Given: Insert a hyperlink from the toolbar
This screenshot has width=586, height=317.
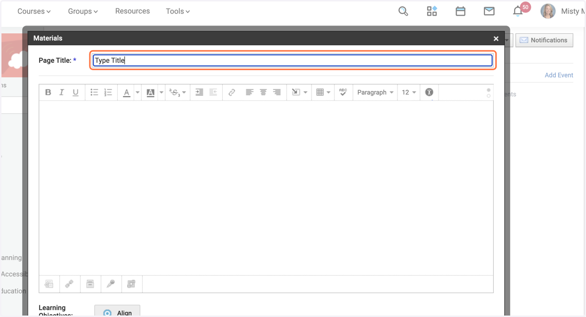Looking at the screenshot, I should pos(232,92).
